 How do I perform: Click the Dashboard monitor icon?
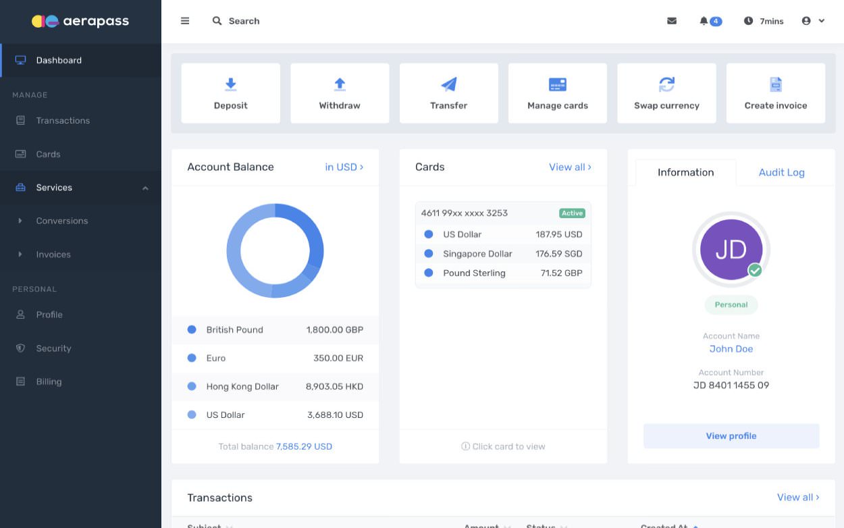coord(20,60)
